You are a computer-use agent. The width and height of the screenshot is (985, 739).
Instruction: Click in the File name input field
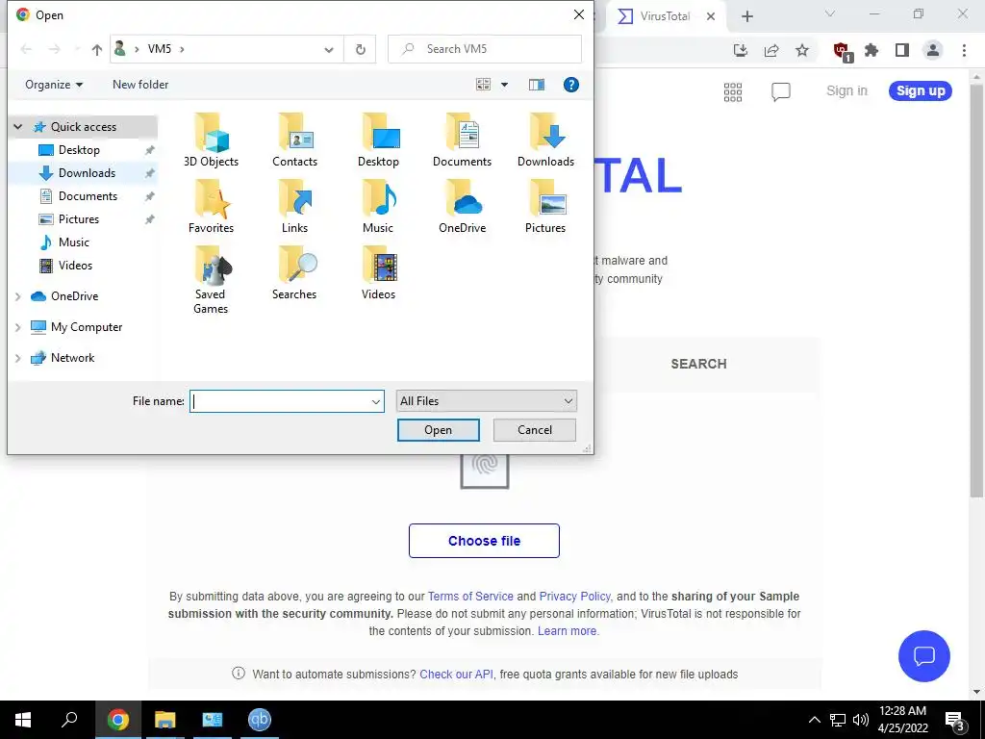280,401
